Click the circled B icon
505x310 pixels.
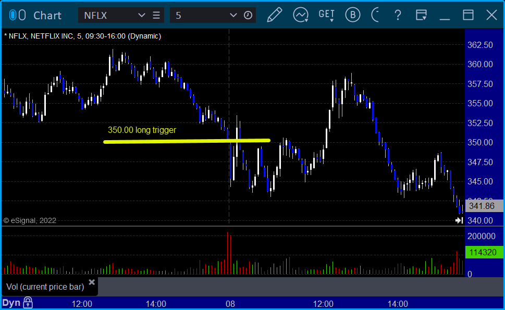[x=353, y=15]
